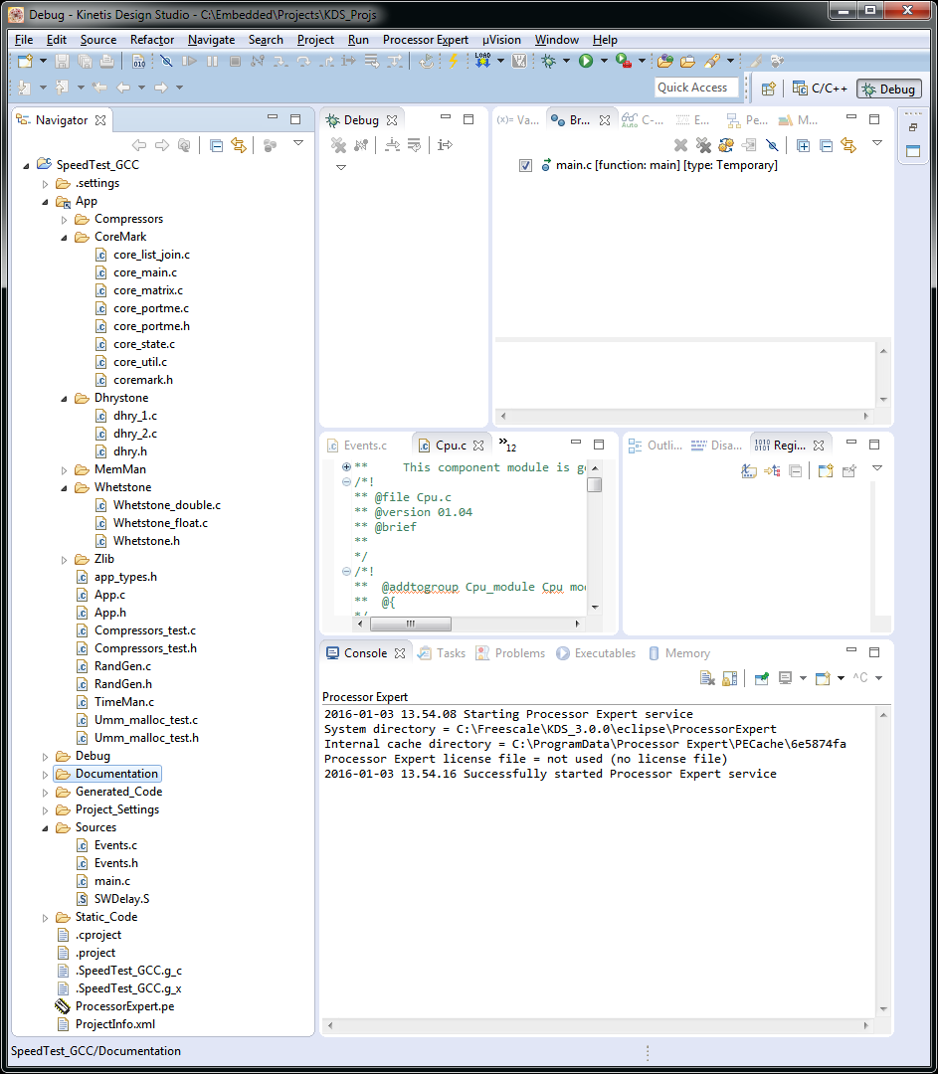The image size is (938, 1074).
Task: Expand the Compressors folder
Action: (x=65, y=220)
